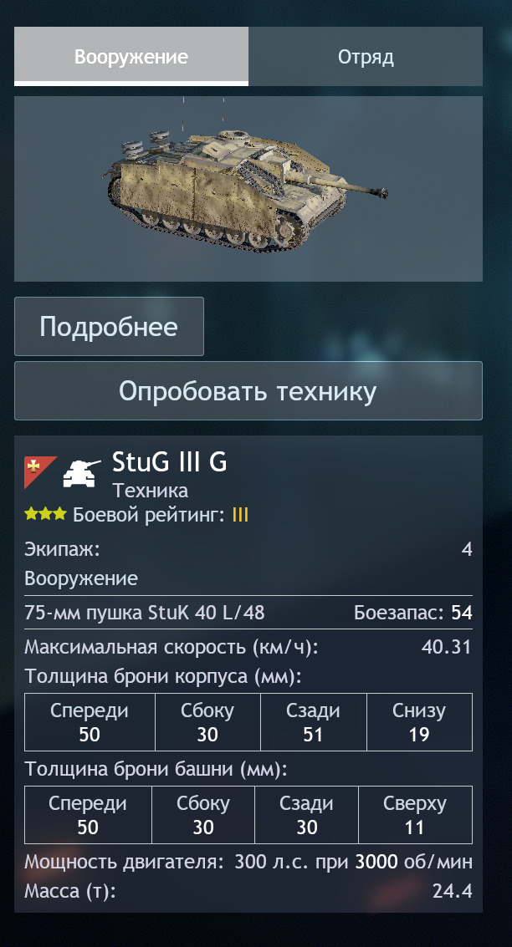Click the 75-мм пушка StuK 40 L/48 row

248,613
